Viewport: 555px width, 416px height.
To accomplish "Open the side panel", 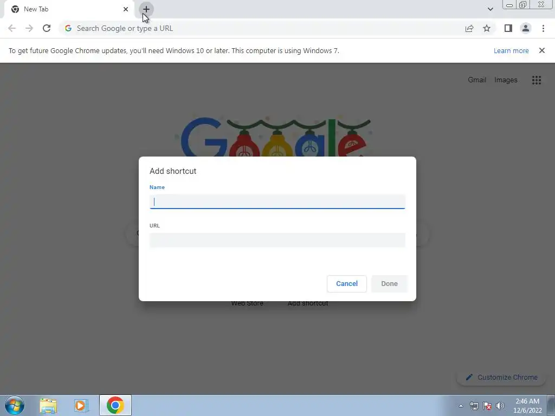I will click(508, 28).
